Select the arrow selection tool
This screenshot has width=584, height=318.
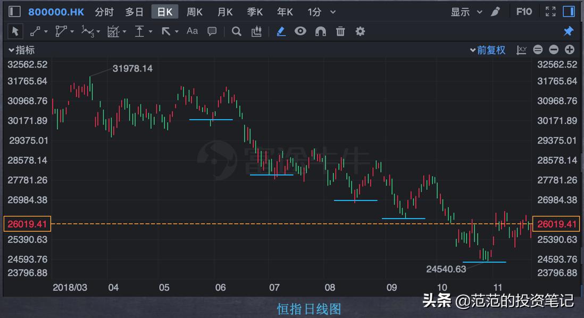15,31
